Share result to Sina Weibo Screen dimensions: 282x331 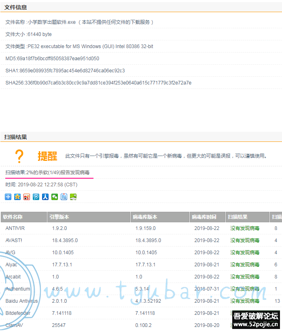click(x=27, y=197)
